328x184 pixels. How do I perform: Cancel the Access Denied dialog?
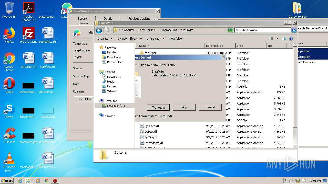coord(210,107)
